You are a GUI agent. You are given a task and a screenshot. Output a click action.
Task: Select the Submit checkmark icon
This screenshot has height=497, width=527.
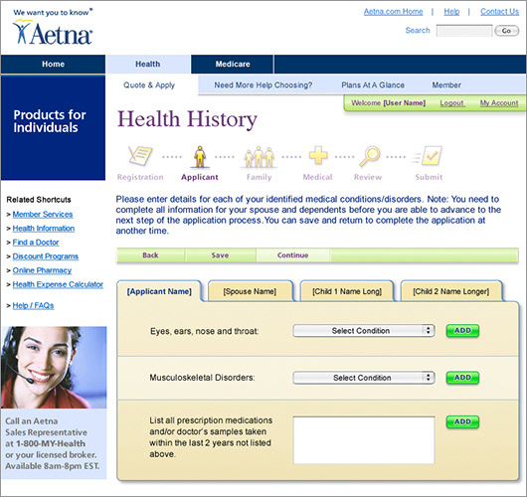[428, 156]
